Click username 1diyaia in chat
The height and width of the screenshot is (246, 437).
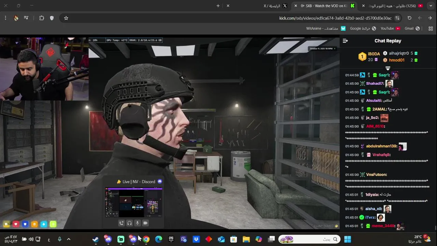(x=372, y=194)
